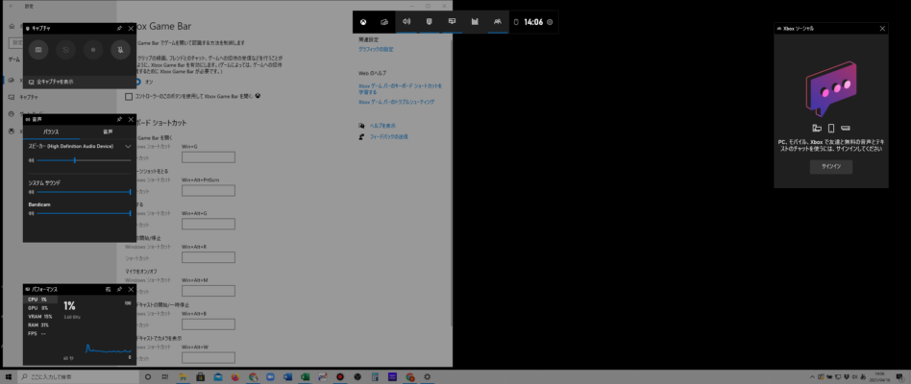The height and width of the screenshot is (384, 911).
Task: Pin the 音声 audio widget
Action: click(119, 119)
